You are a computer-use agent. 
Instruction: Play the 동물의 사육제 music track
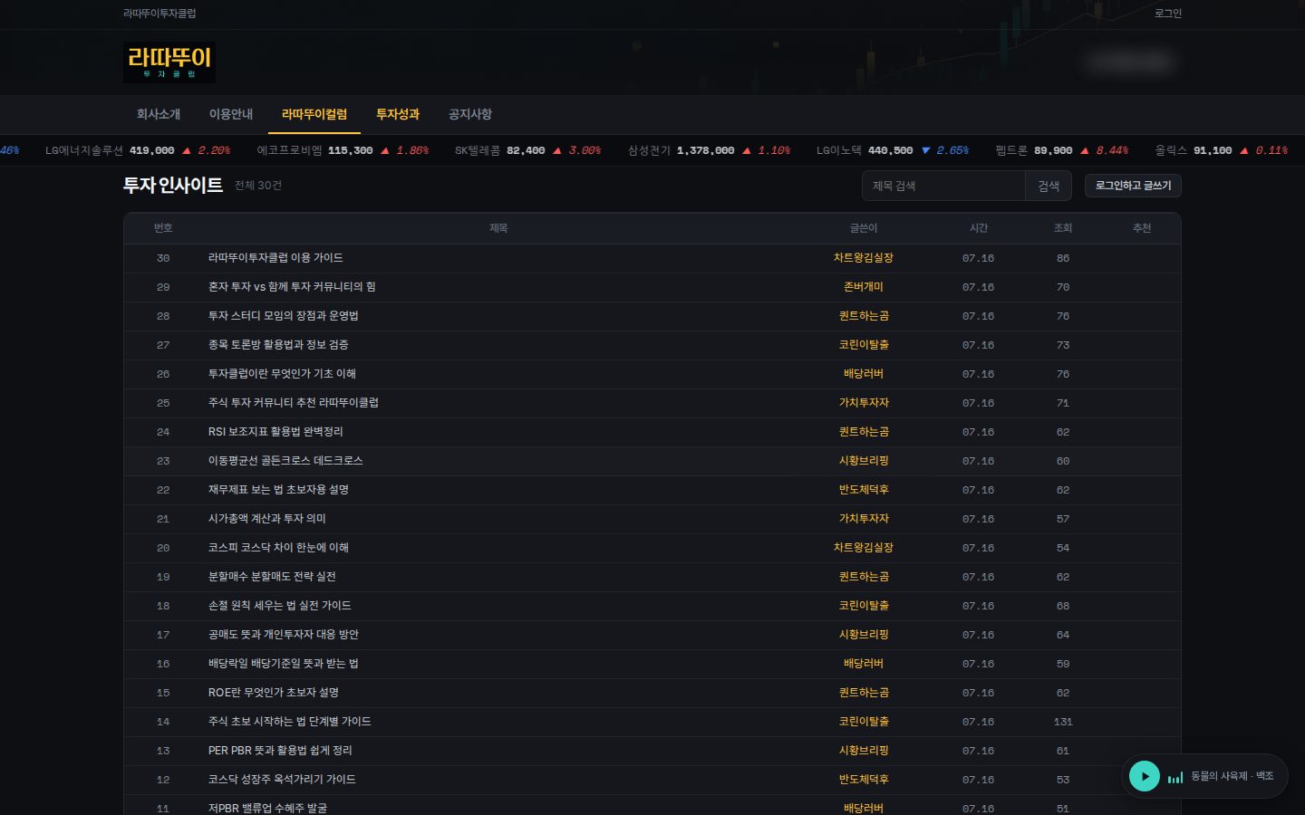(1145, 776)
